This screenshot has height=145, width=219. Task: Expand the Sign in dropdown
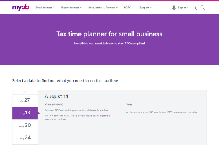183,8
